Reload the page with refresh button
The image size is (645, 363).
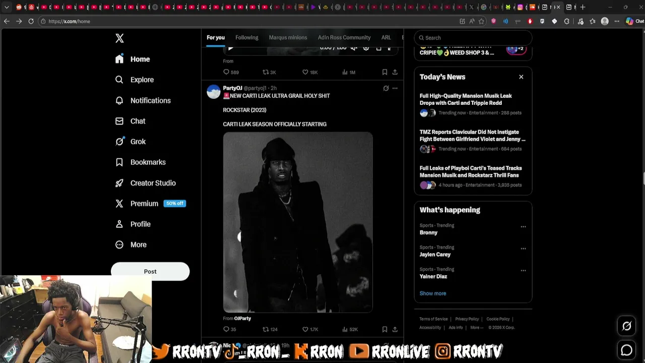[x=31, y=21]
